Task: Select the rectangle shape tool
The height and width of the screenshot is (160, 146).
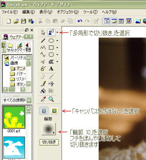Action: 51,48
